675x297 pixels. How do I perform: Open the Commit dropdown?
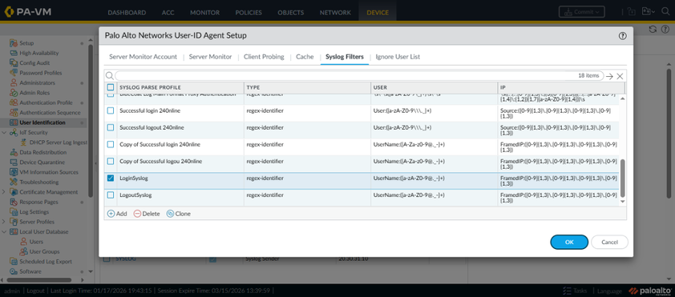coord(581,12)
